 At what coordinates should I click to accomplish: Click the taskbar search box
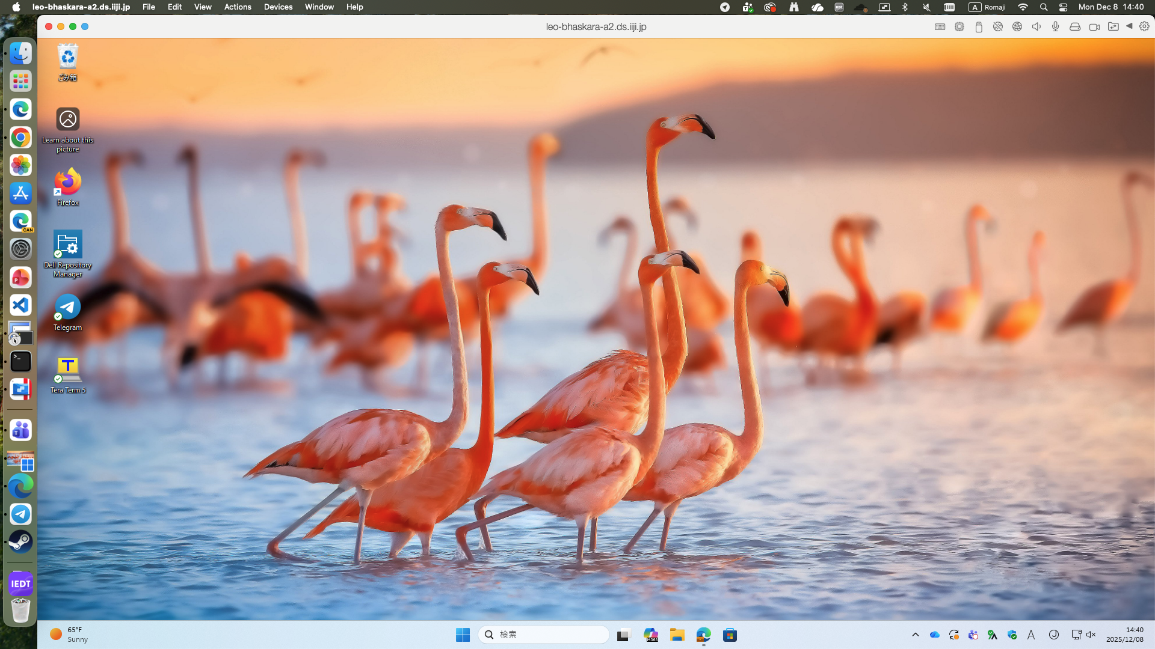pyautogui.click(x=543, y=635)
